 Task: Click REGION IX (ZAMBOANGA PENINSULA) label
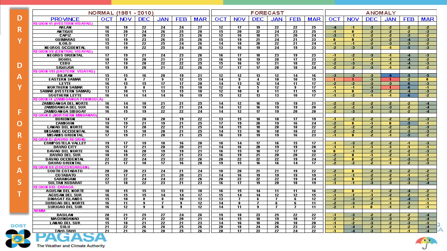pyautogui.click(x=68, y=99)
